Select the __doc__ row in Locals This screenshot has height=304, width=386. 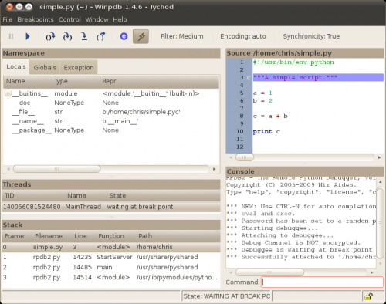click(111, 103)
